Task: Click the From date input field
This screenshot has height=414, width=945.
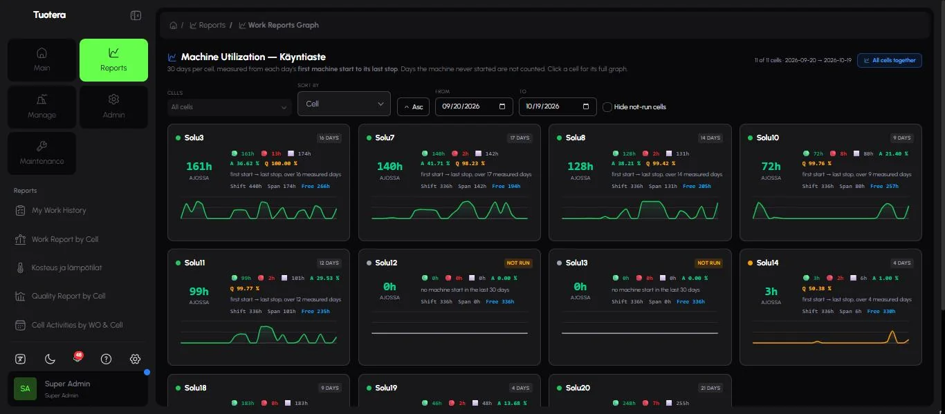Action: (474, 106)
